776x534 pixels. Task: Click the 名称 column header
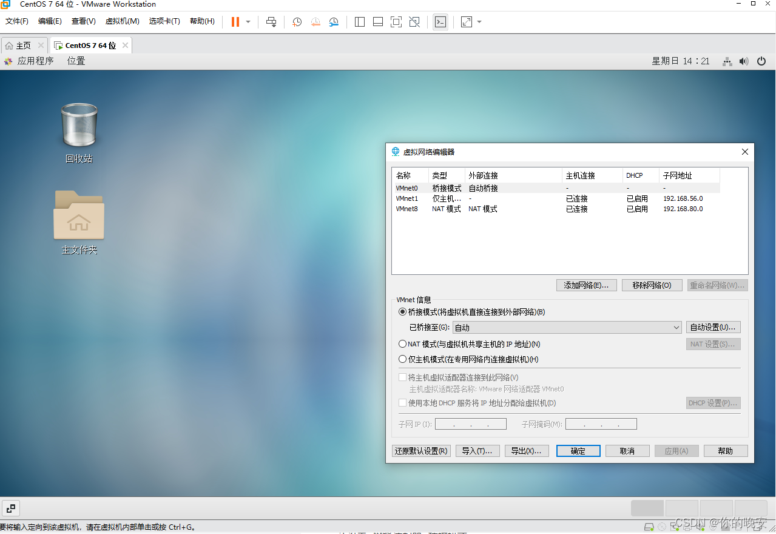[410, 175]
